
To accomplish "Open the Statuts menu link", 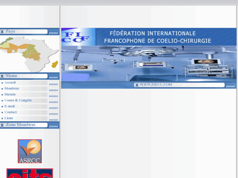I will [x=10, y=94].
